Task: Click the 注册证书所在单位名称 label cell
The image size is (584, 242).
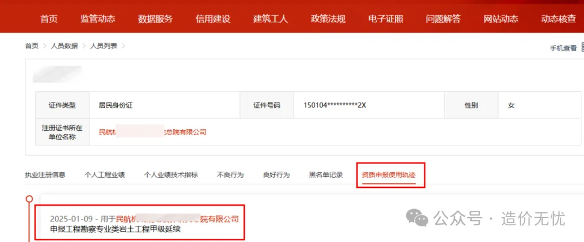Action: tap(62, 132)
